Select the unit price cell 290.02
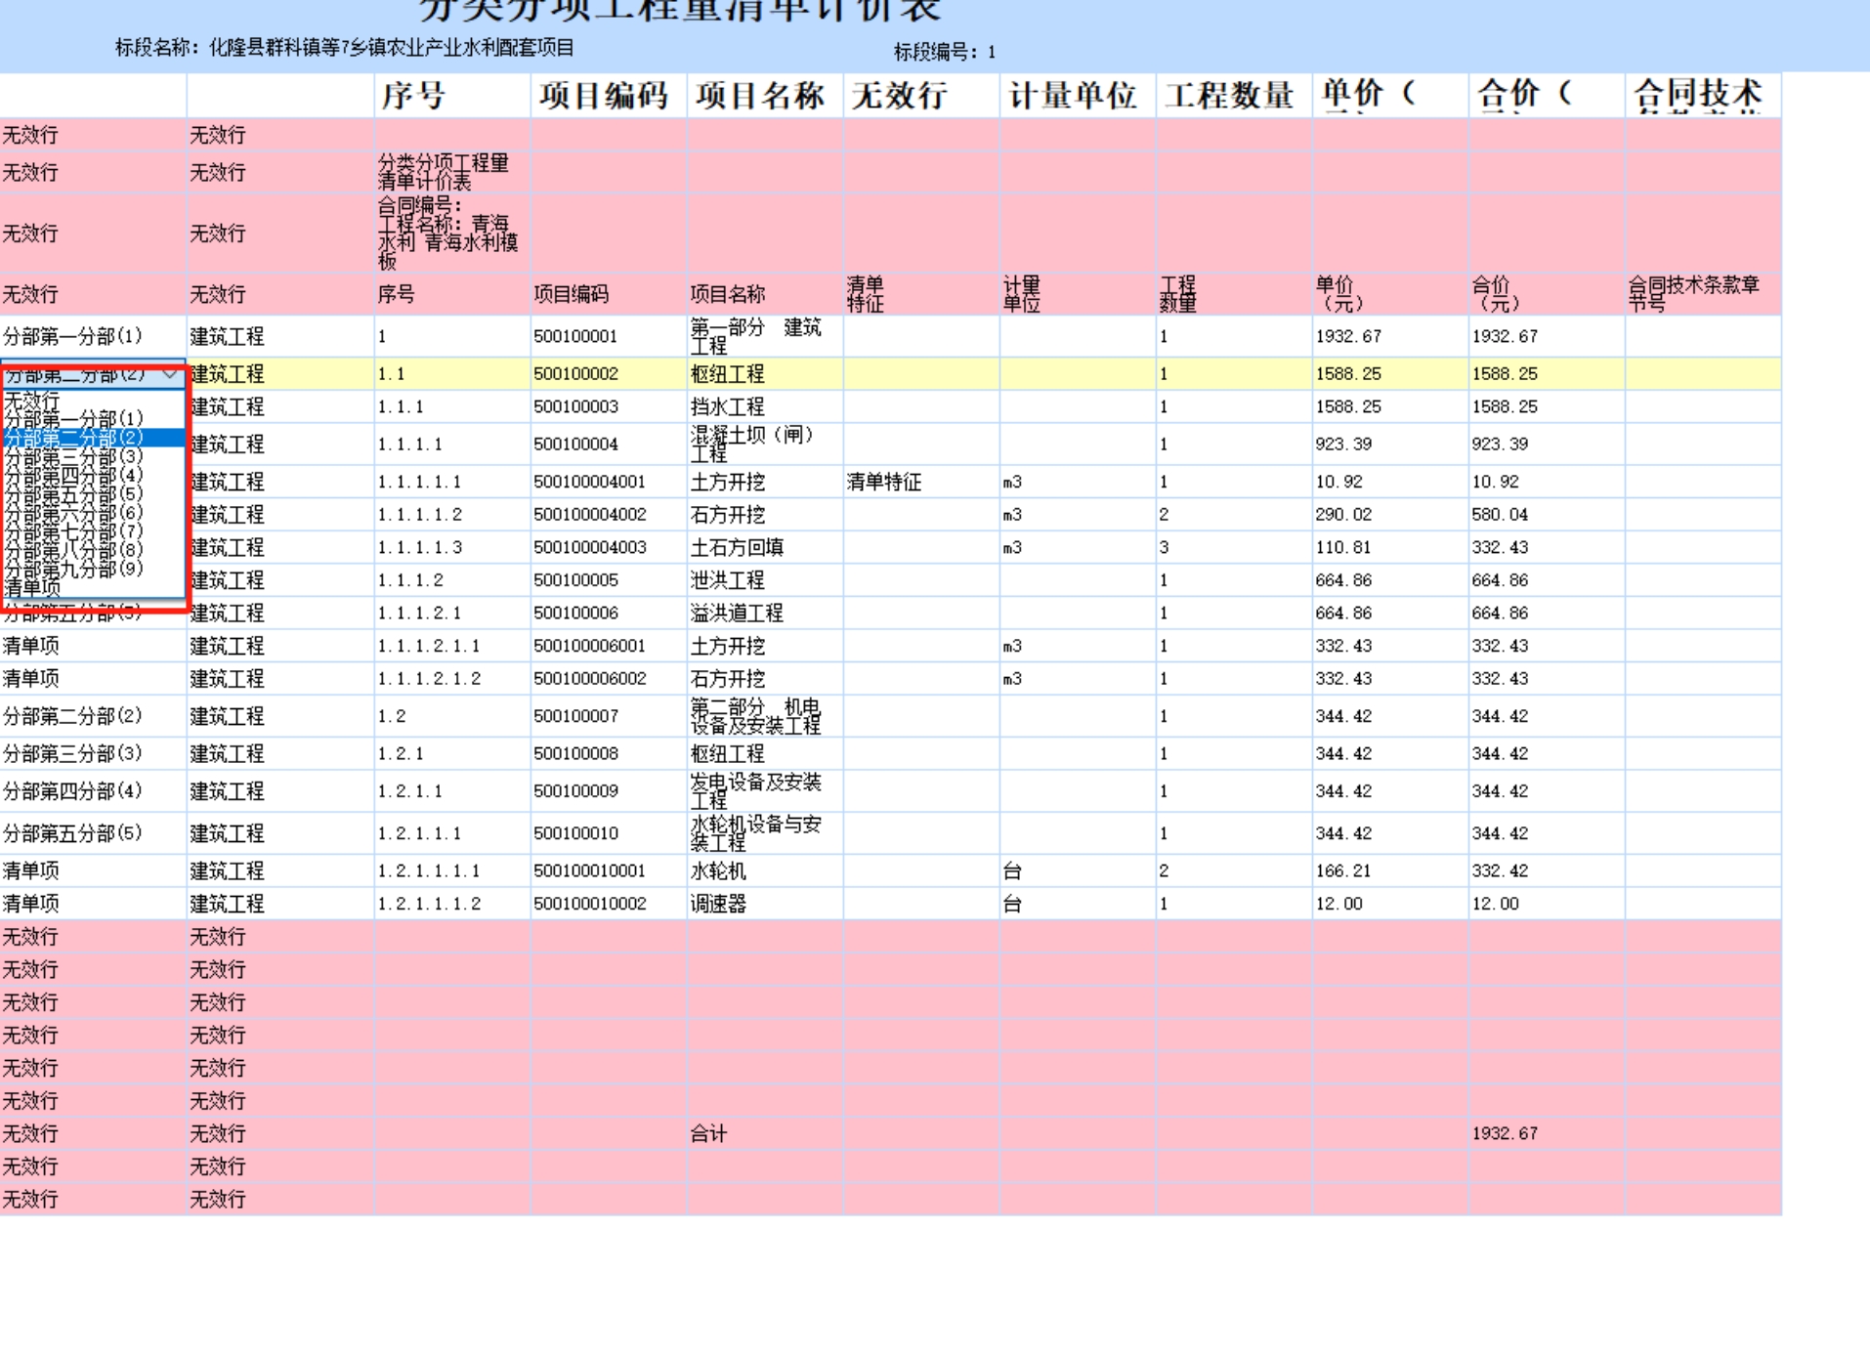The width and height of the screenshot is (1870, 1356). coord(1343,515)
